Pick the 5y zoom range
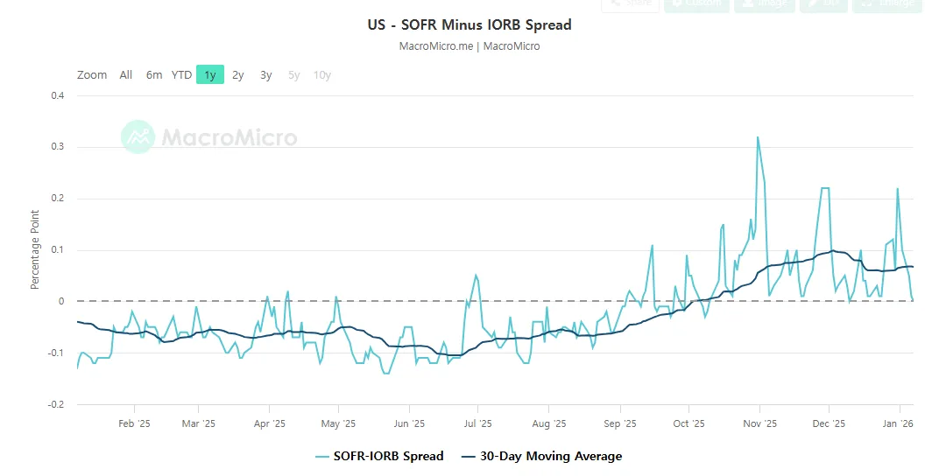This screenshot has height=476, width=925. click(x=293, y=75)
